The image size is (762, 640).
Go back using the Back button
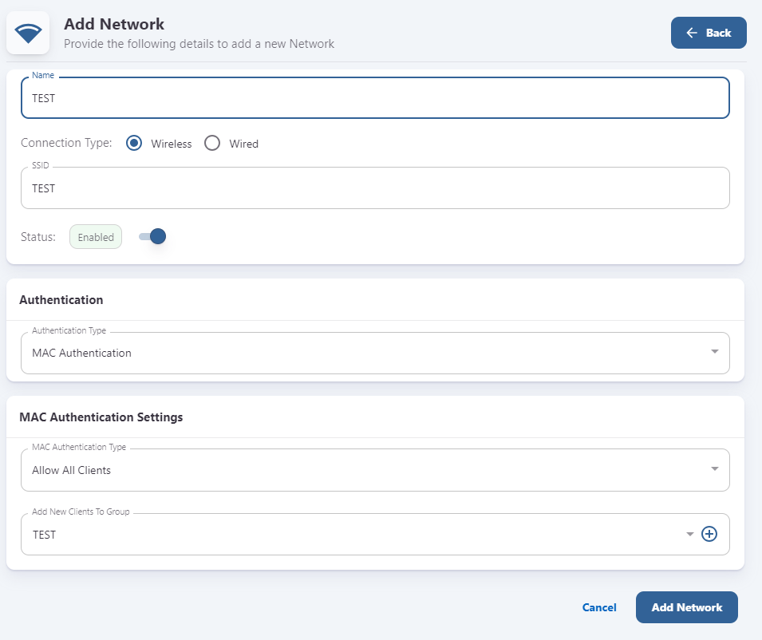pos(709,33)
